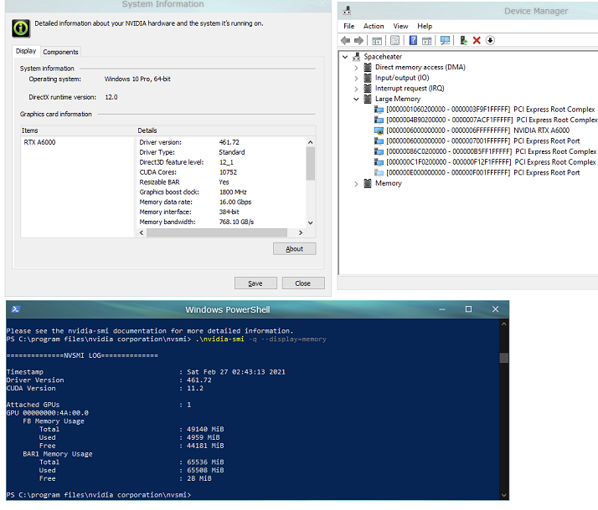Click the PowerShell scrollbar down arrow
The height and width of the screenshot is (510, 598).
tap(504, 495)
